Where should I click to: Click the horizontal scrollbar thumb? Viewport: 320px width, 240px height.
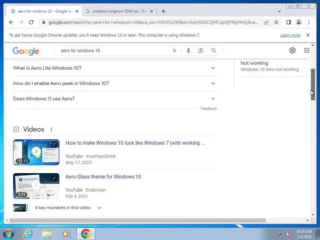point(138,220)
